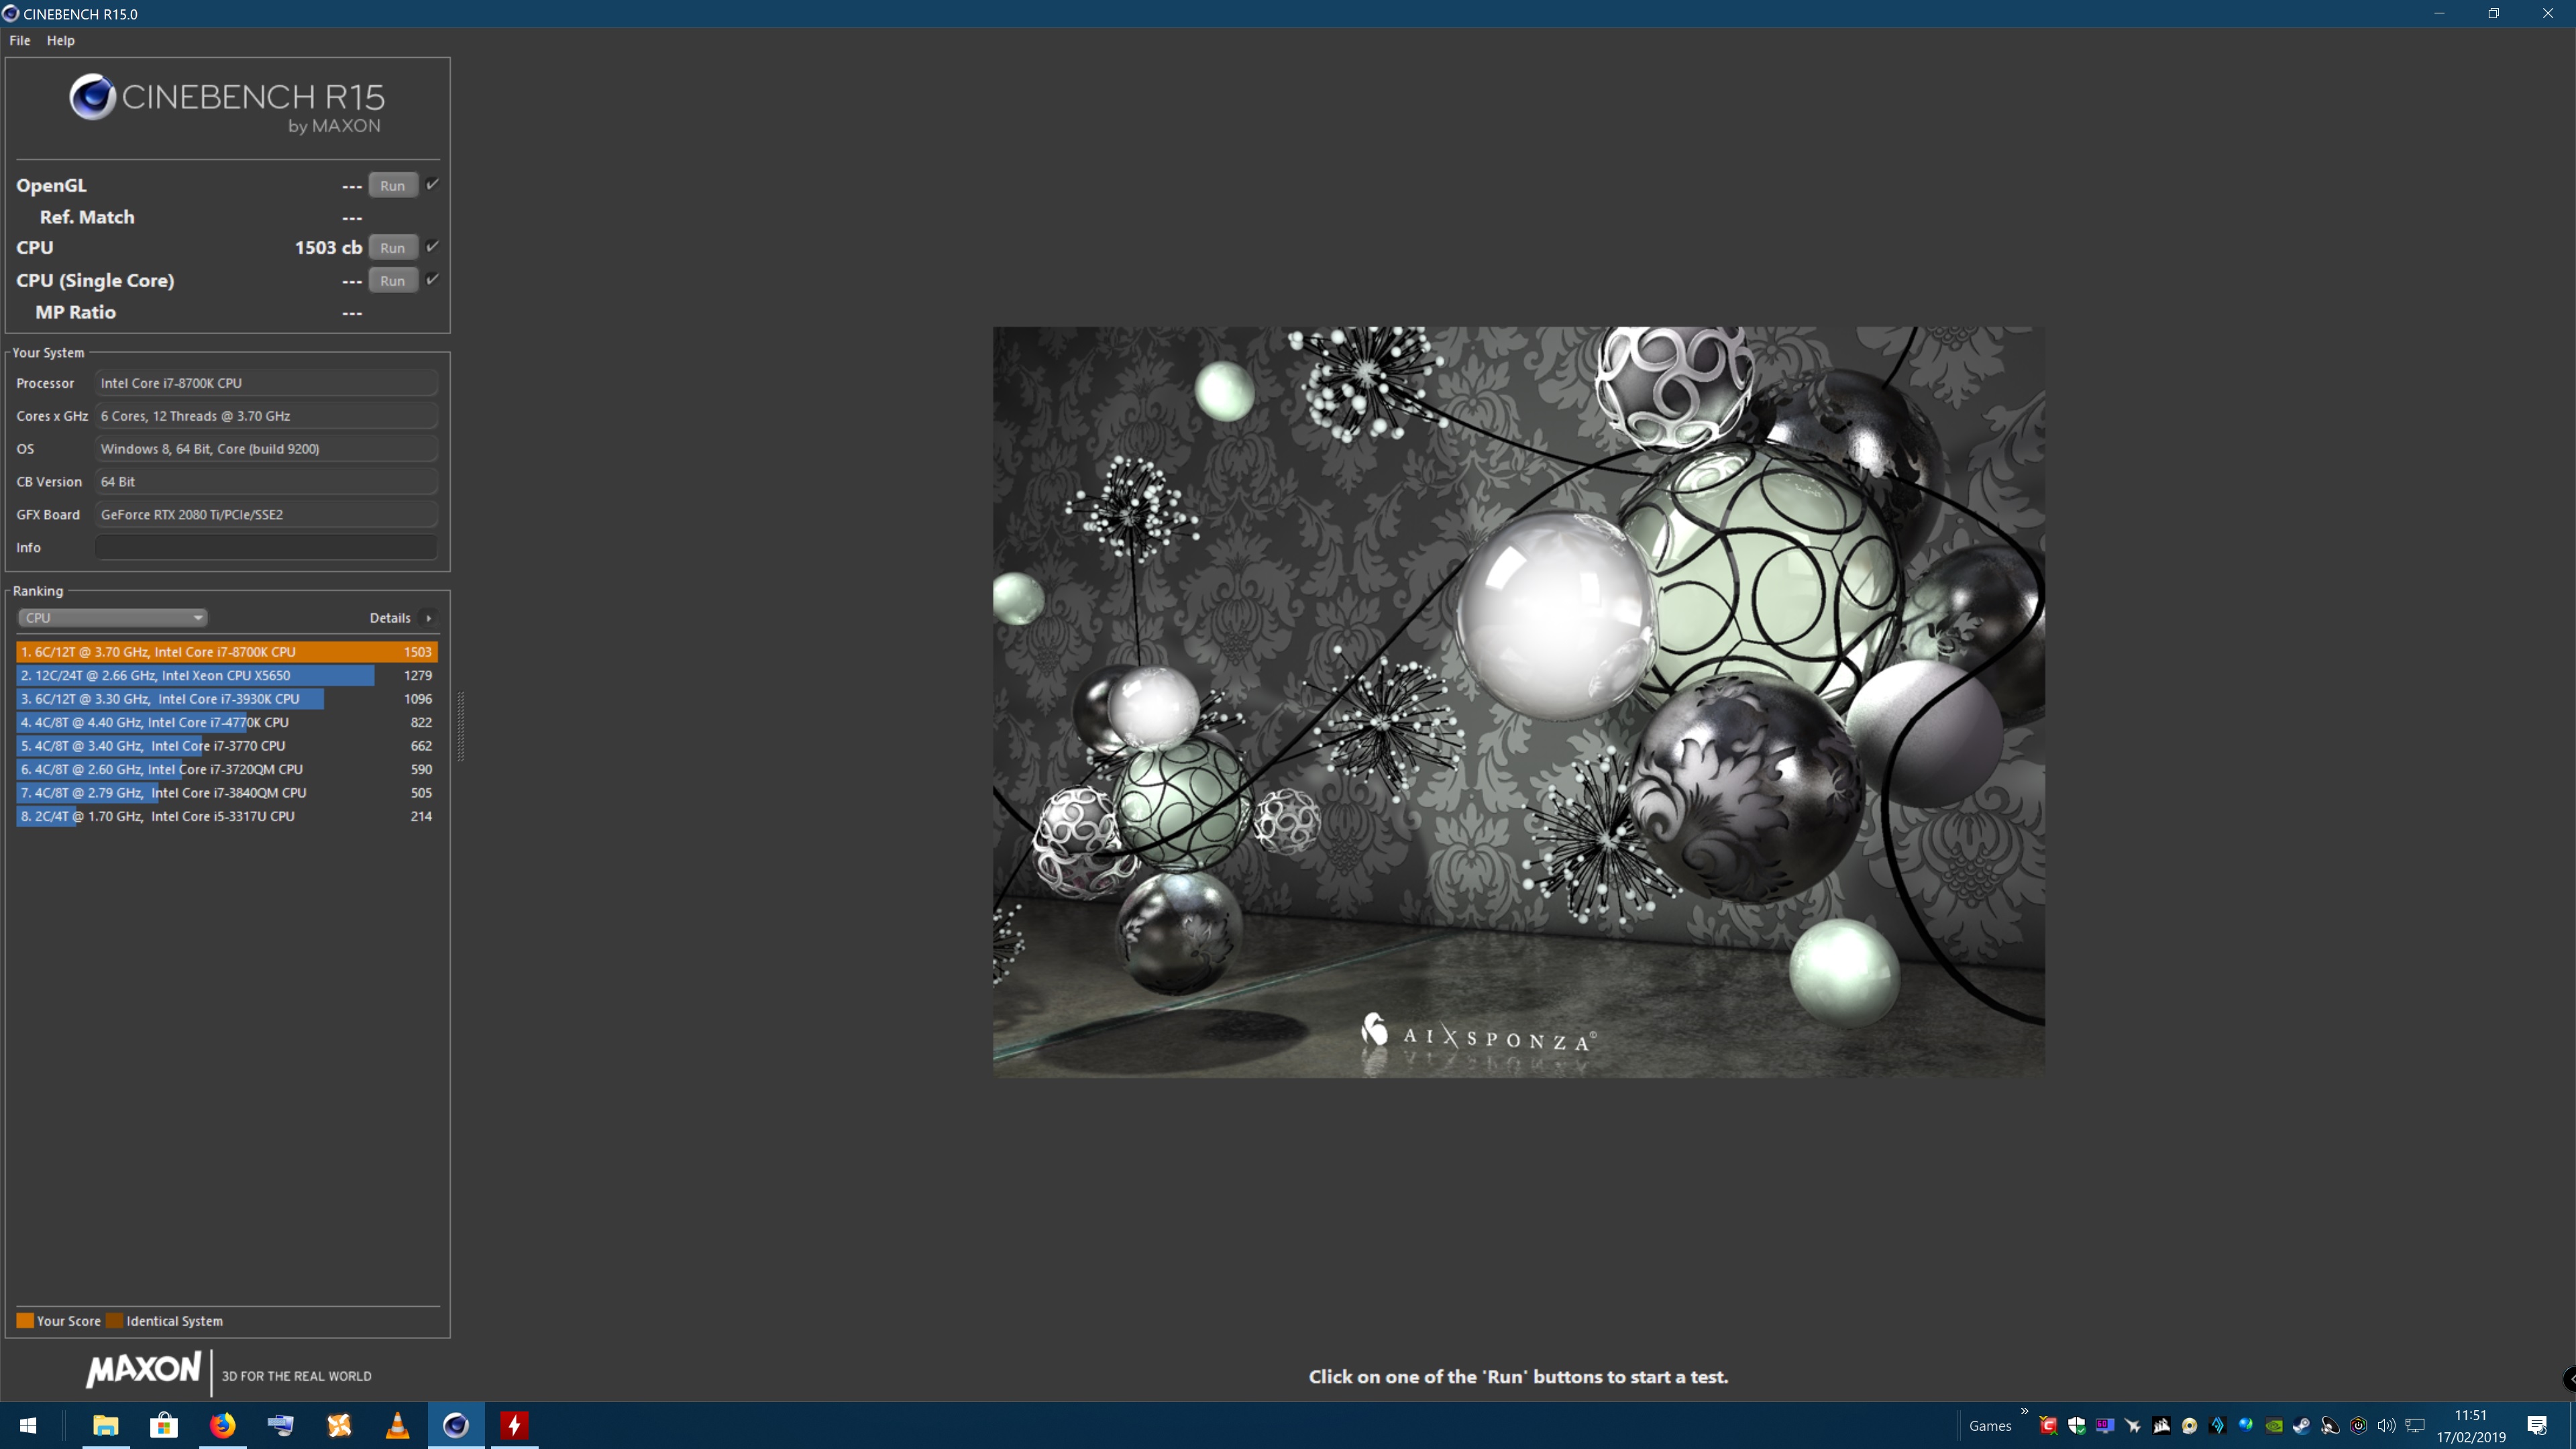Viewport: 2576px width, 1449px height.
Task: Select ranking row 8 i5-3317U CPU
Action: coord(227,816)
